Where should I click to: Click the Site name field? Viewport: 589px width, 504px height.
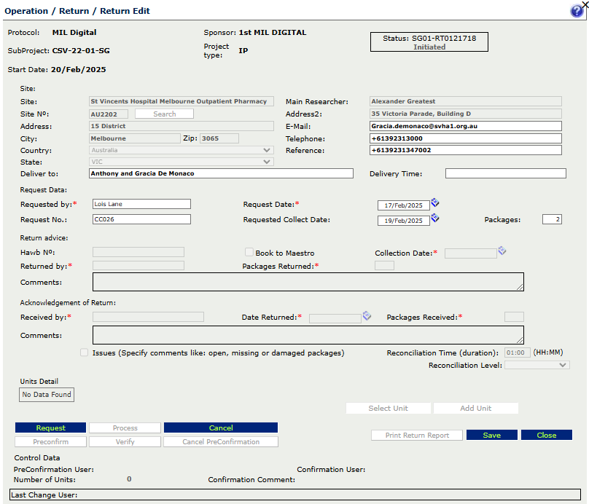click(182, 101)
